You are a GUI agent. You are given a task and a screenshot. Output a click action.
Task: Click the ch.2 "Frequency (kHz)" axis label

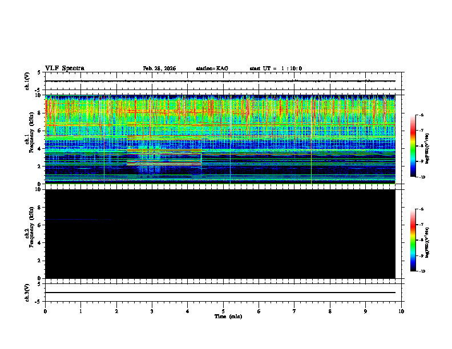(x=31, y=227)
